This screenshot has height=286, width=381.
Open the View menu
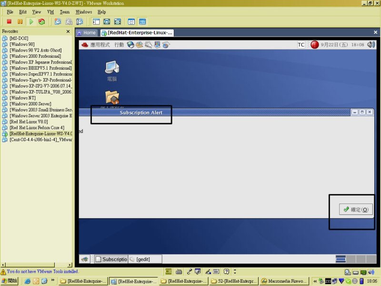[x=37, y=12]
